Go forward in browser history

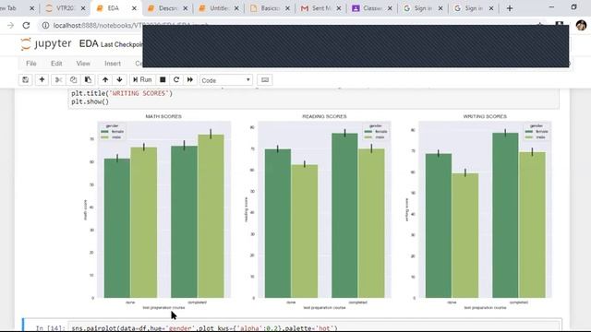[x=10, y=25]
